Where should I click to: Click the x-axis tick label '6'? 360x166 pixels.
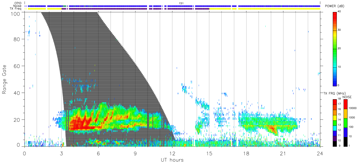(99, 153)
